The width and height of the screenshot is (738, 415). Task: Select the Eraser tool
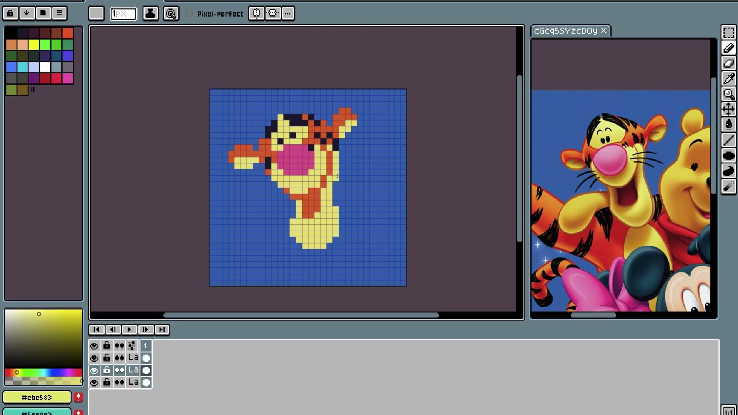point(728,63)
